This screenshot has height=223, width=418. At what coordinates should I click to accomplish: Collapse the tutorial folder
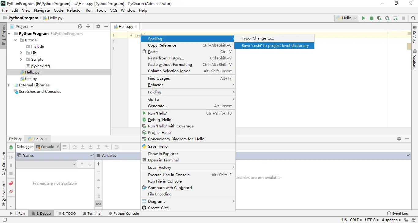pyautogui.click(x=15, y=40)
